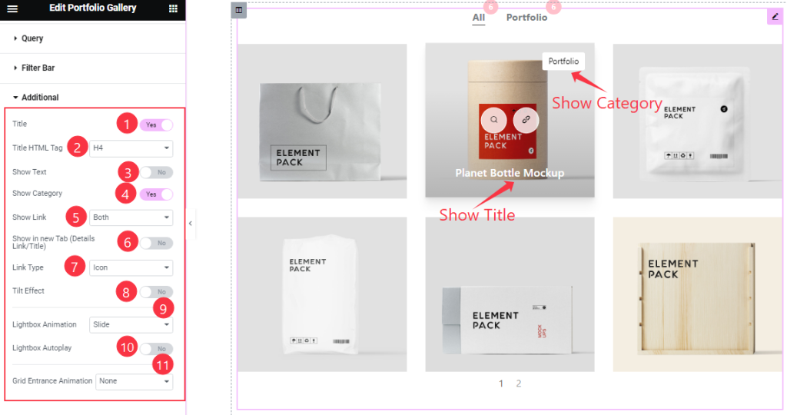Open the wooden box thumbnail
The image size is (787, 415).
[697, 294]
